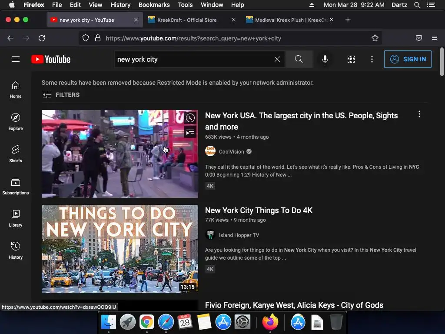The height and width of the screenshot is (334, 445).
Task: Visit the CoolVision channel name
Action: (231, 151)
